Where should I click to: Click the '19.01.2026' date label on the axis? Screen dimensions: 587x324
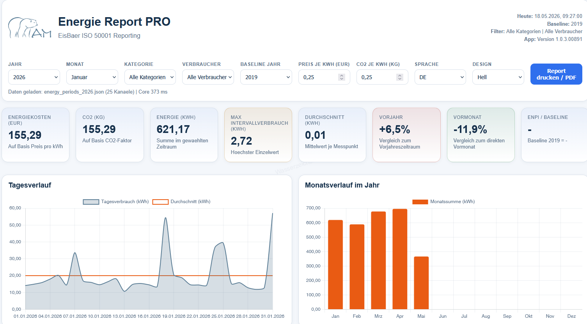(174, 316)
